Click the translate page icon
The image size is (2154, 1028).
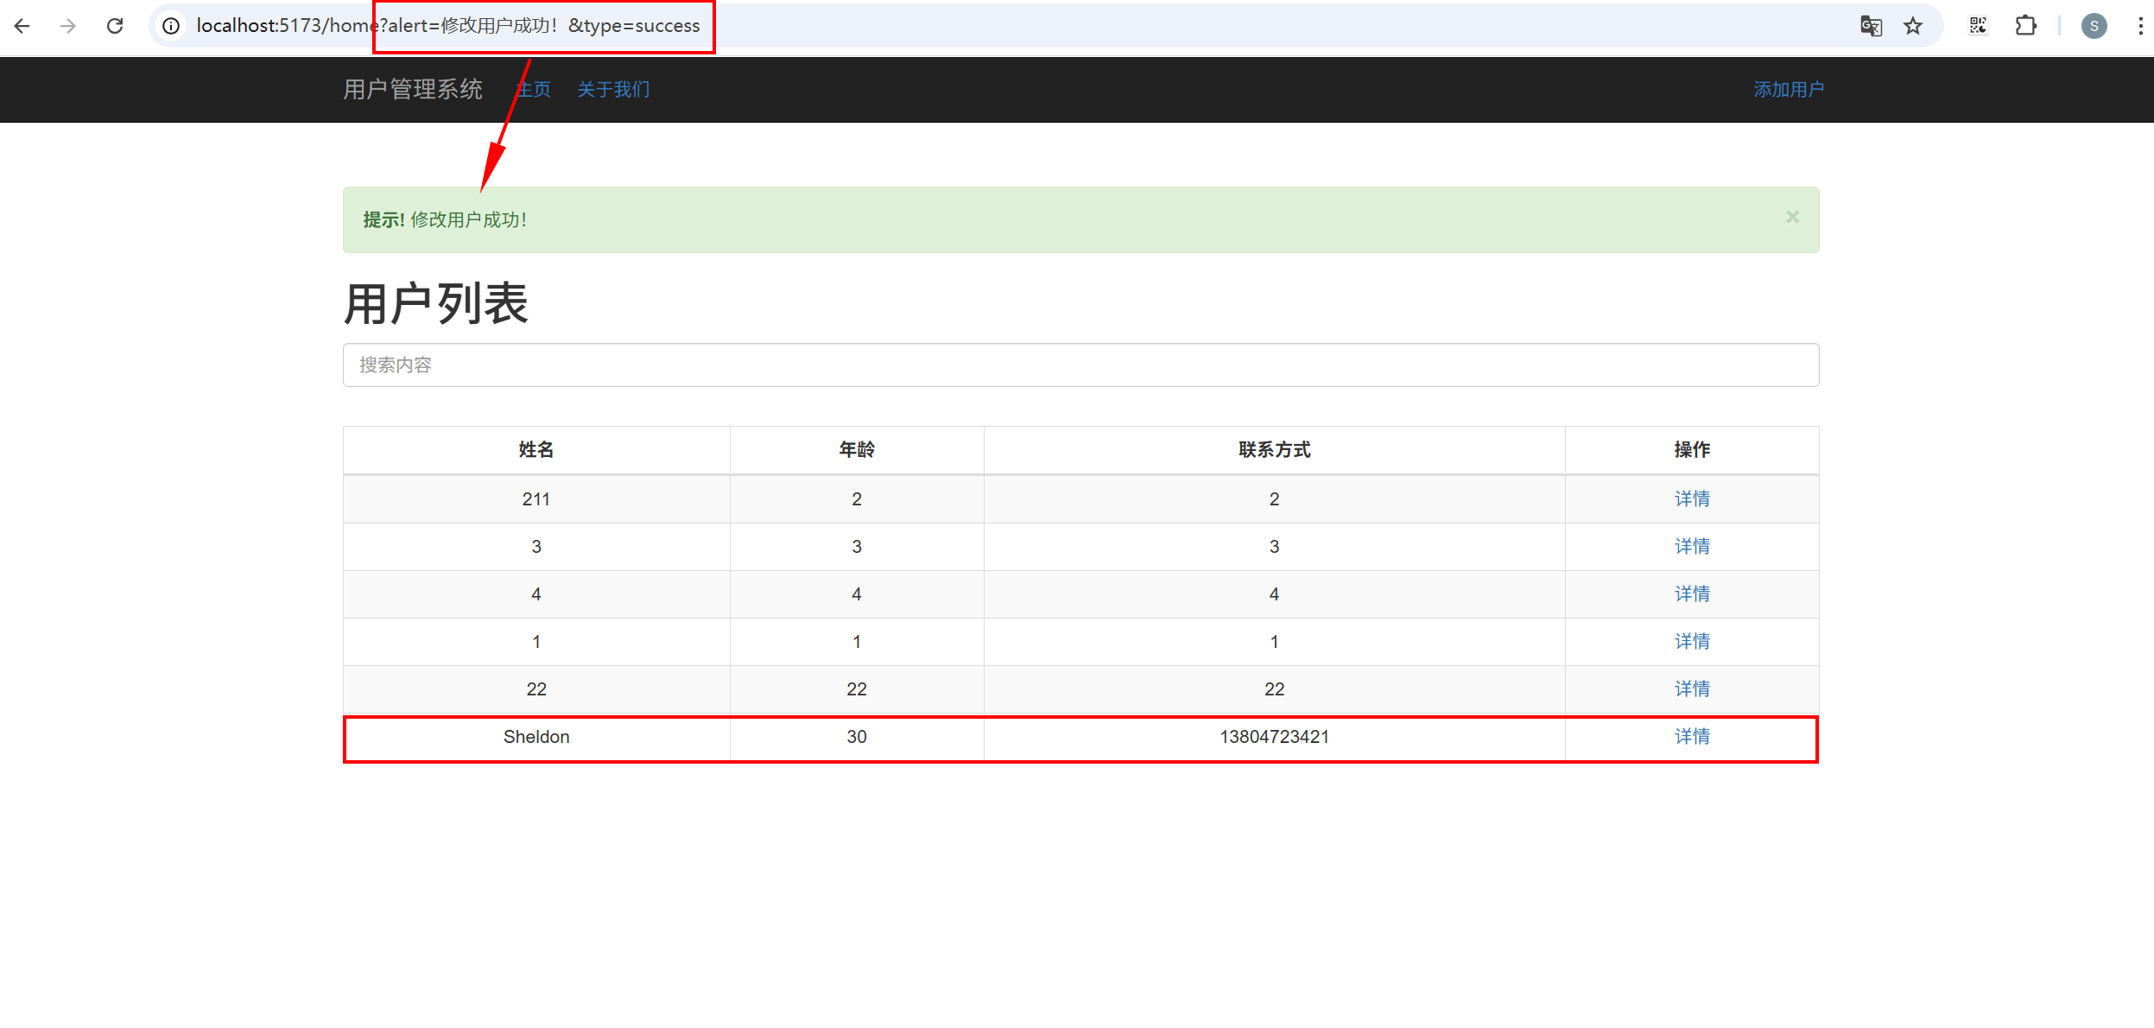click(1871, 26)
